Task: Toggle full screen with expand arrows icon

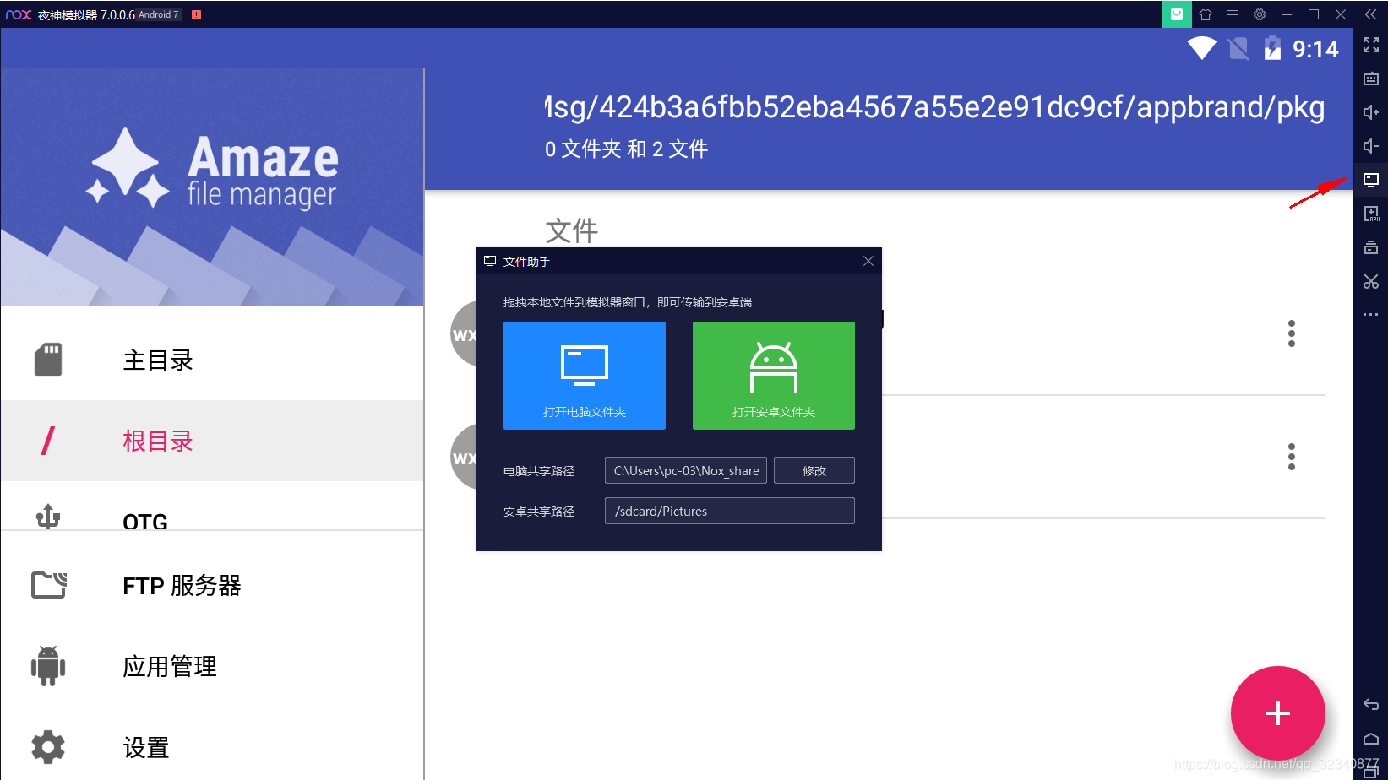Action: pyautogui.click(x=1371, y=45)
